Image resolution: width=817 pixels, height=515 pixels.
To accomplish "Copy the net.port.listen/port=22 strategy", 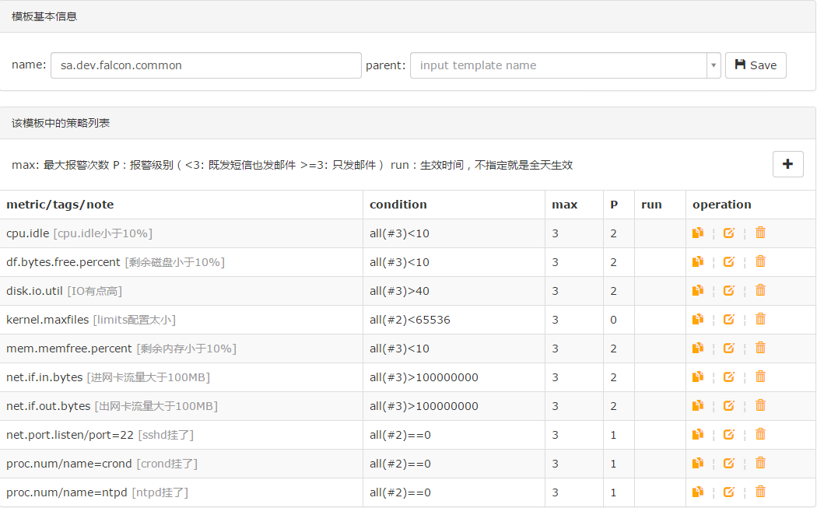I will tap(698, 434).
